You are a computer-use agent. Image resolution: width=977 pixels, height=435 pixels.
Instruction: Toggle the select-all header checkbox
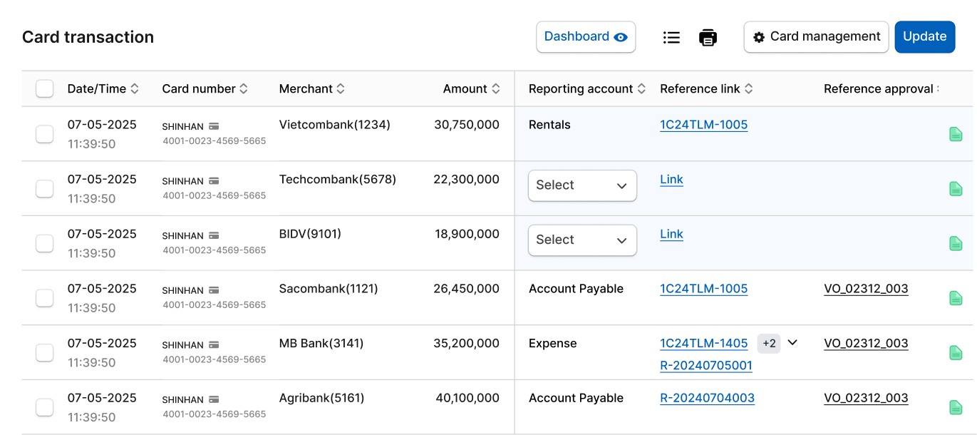(x=45, y=88)
